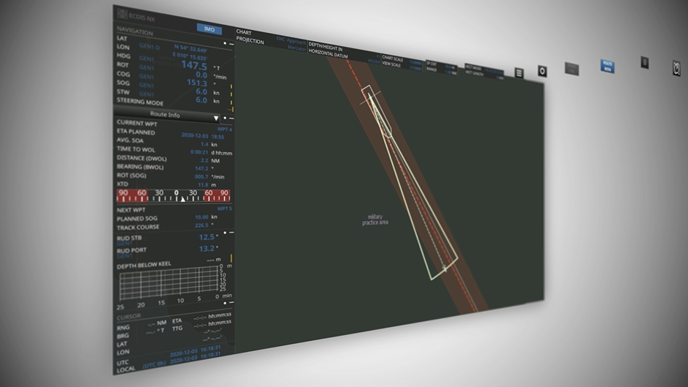Viewport: 688px width, 387px height.
Task: Click the small dark square icon near Route Mon
Action: pyautogui.click(x=645, y=63)
